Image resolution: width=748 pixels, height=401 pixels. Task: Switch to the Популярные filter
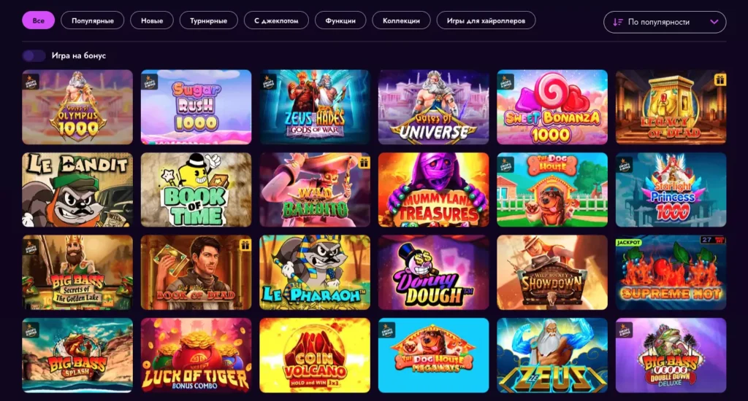click(93, 20)
